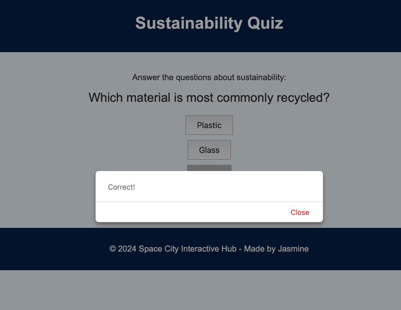The width and height of the screenshot is (401, 310).
Task: Click the word "Quiz" in the header
Action: [x=265, y=23]
